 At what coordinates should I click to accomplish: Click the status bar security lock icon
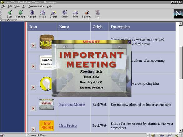(x=2, y=135)
